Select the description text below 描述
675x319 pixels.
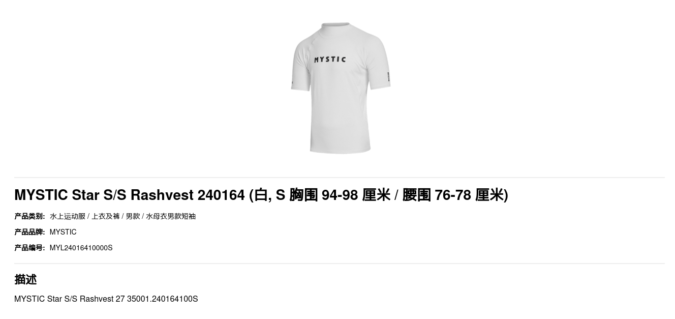pyautogui.click(x=106, y=299)
